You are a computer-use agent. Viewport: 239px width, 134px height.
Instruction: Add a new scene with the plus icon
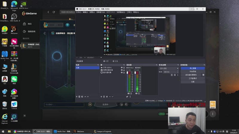77,96
